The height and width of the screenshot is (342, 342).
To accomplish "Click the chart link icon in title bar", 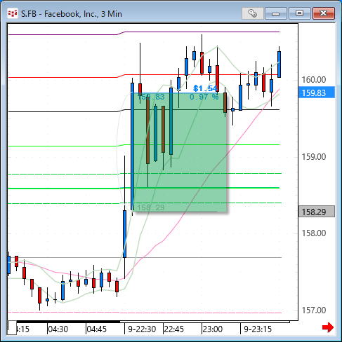I will pyautogui.click(x=253, y=13).
